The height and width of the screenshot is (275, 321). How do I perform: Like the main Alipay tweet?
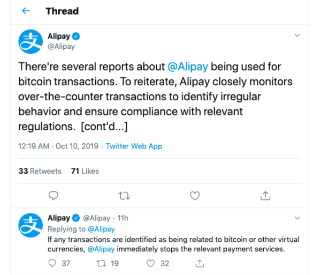pyautogui.click(x=195, y=195)
